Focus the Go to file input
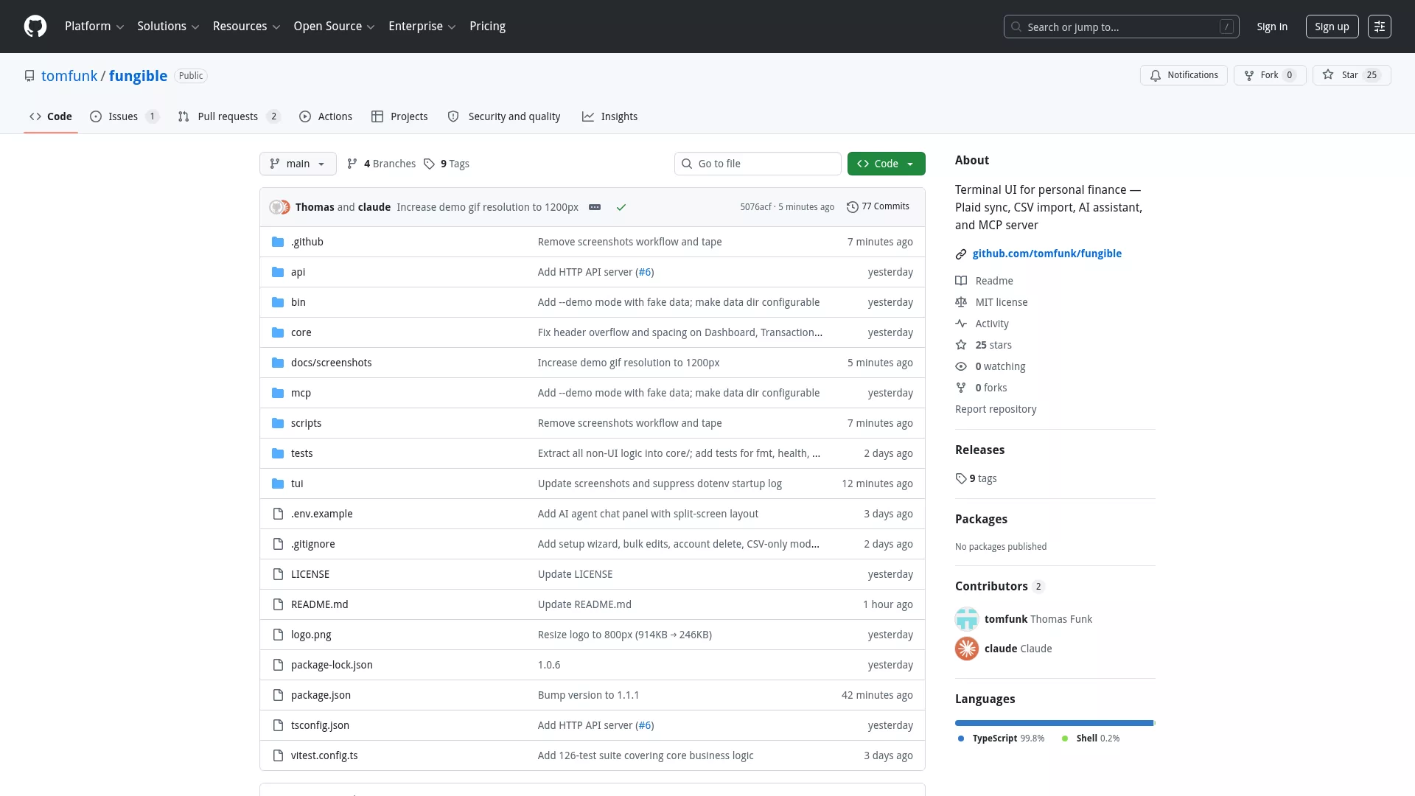This screenshot has width=1415, height=796. pos(758,164)
